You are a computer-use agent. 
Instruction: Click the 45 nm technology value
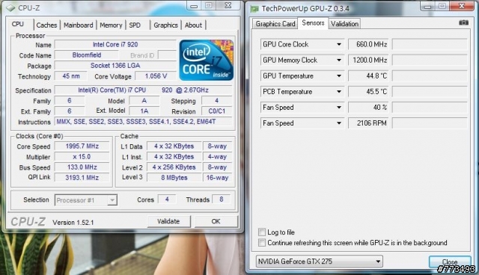(x=71, y=76)
